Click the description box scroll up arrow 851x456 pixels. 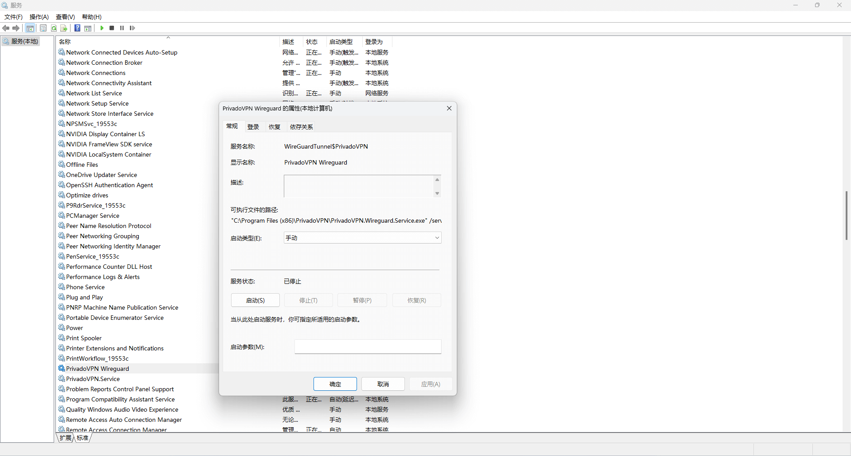437,180
